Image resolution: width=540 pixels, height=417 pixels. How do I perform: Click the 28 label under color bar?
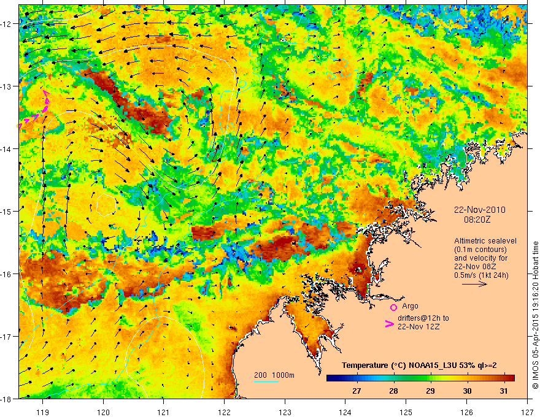click(x=393, y=391)
